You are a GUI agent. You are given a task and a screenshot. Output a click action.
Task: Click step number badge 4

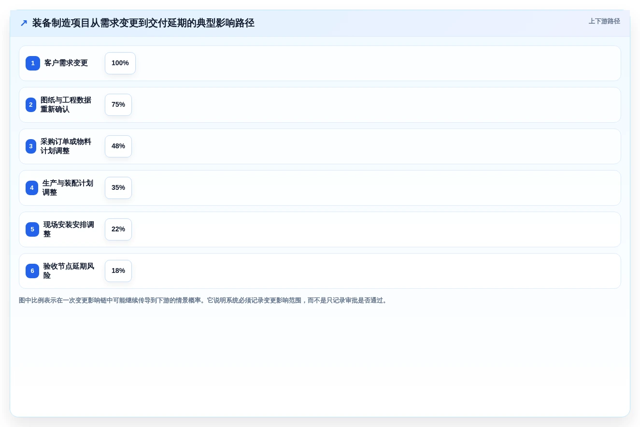pyautogui.click(x=32, y=188)
